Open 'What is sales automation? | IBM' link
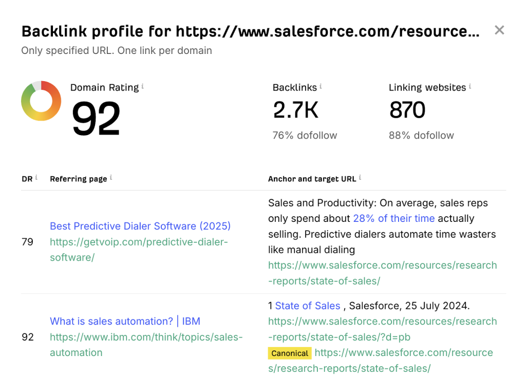Image resolution: width=526 pixels, height=378 pixels. click(125, 322)
